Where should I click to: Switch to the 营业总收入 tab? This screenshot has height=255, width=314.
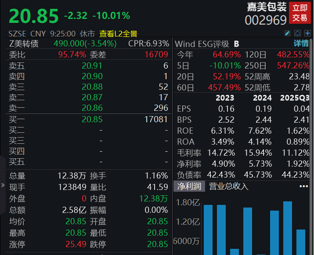pyautogui.click(x=228, y=186)
